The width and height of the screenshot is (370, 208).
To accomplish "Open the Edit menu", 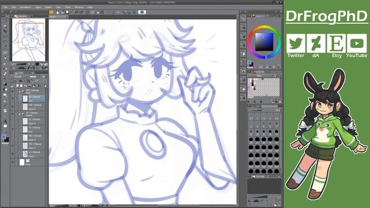I will [14, 8].
